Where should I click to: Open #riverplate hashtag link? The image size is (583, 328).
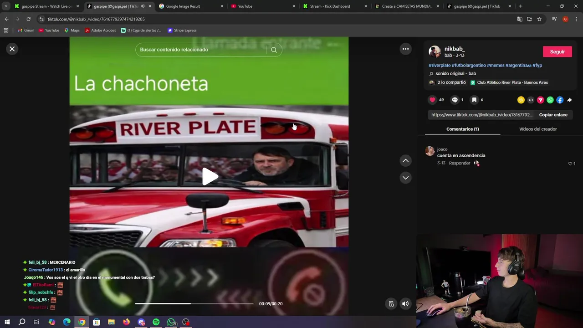tap(440, 65)
